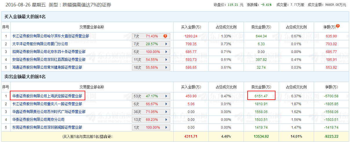Click sell proportion 6.37%

pos(296,96)
